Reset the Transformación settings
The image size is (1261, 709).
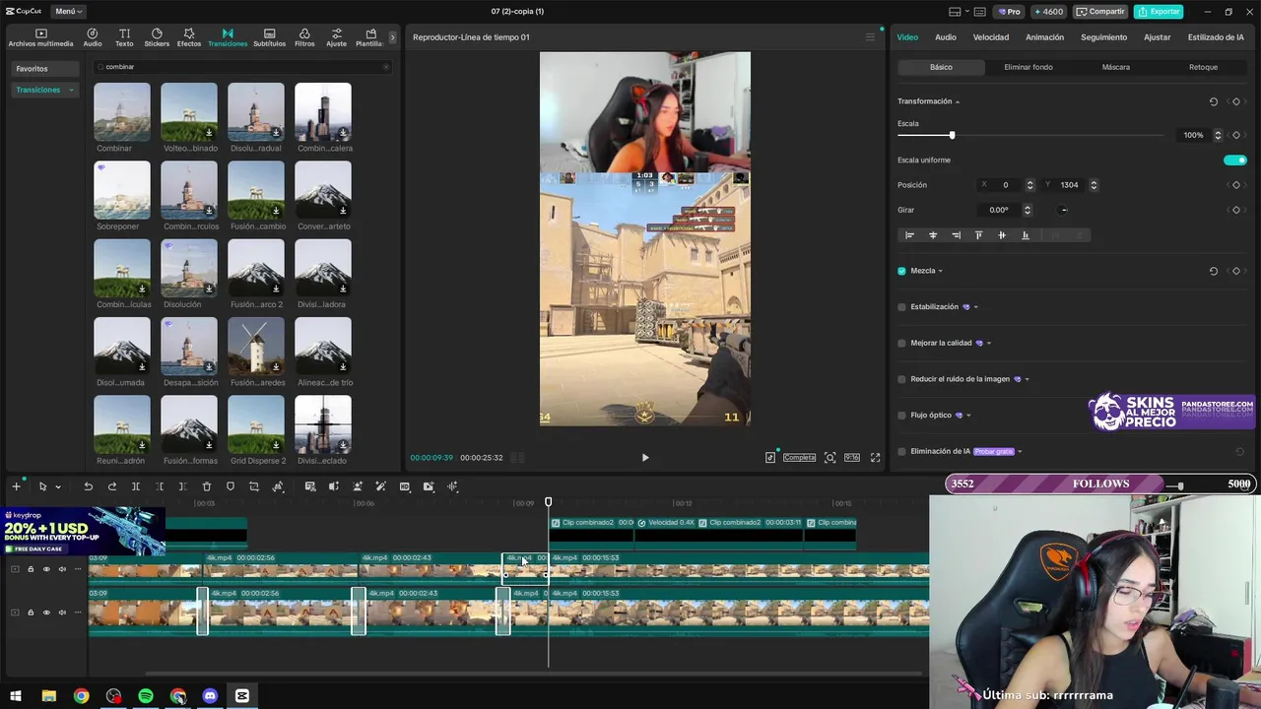[x=1213, y=101]
